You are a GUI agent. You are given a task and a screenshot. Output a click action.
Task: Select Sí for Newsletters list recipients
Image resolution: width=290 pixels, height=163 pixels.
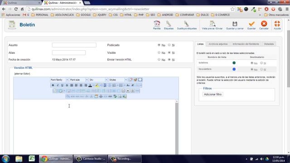261,69
